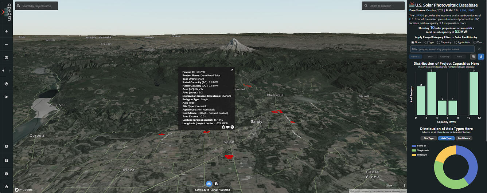The height and width of the screenshot is (193, 487).
Task: Click the question mark icon in popup
Action: [232, 127]
